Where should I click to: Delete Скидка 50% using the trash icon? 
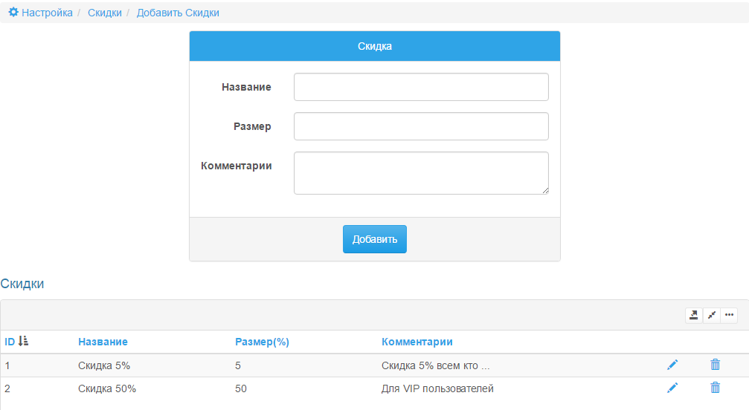(715, 388)
